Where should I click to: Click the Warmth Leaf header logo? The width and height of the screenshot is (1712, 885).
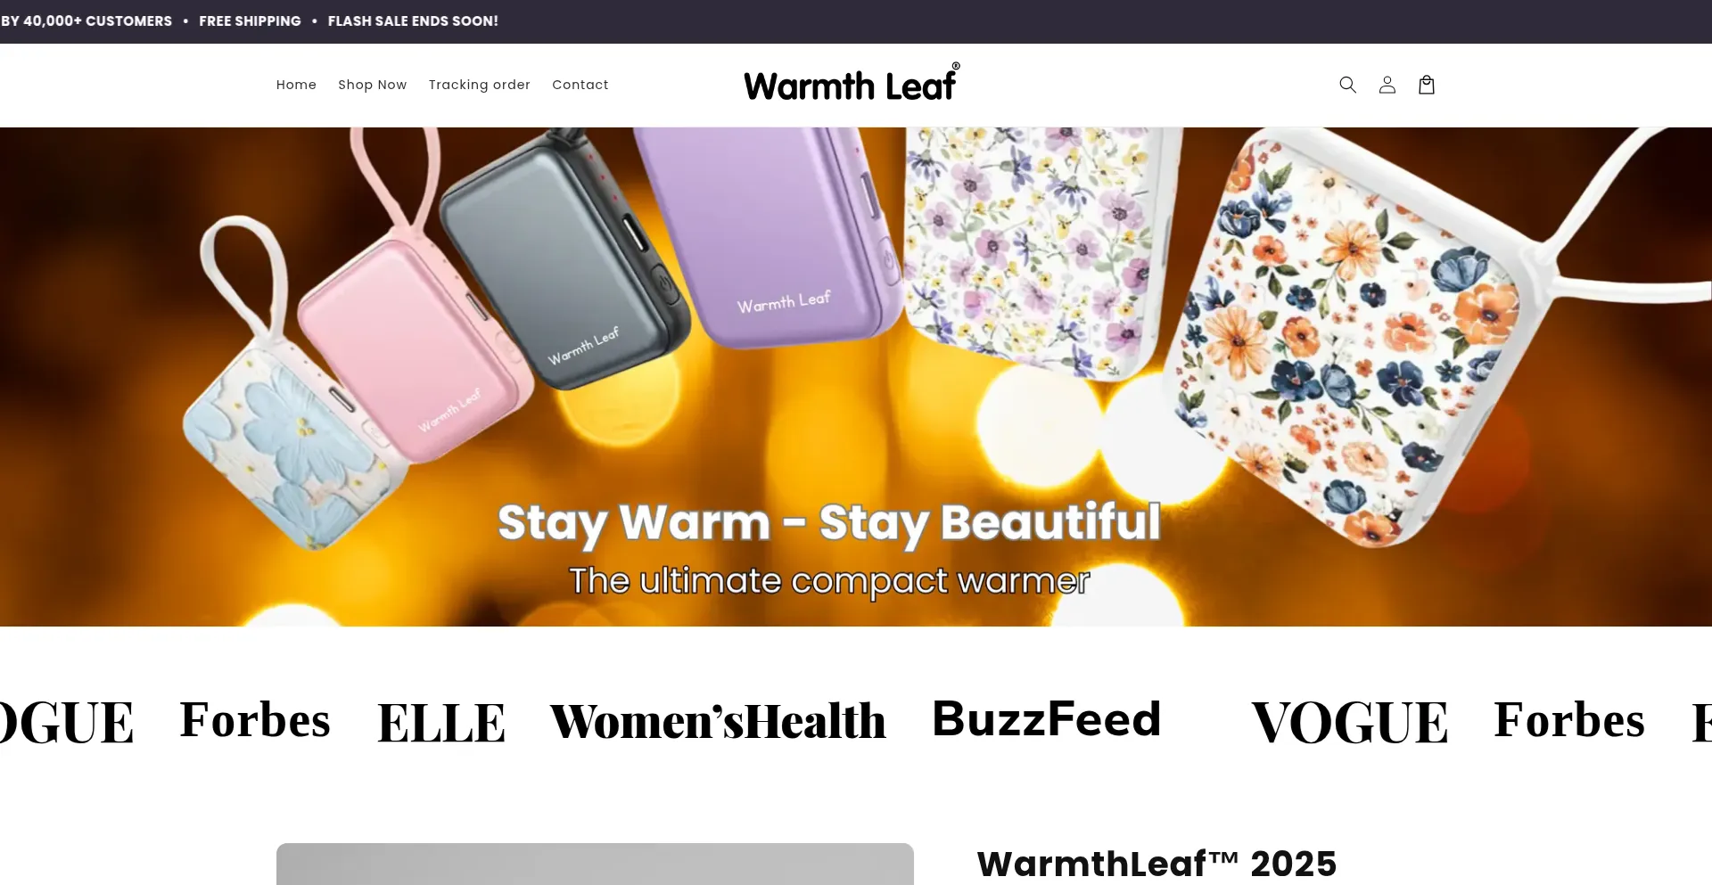tap(852, 83)
